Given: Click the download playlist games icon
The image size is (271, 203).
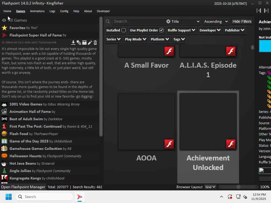Looking at the screenshot, I should [x=73, y=43].
